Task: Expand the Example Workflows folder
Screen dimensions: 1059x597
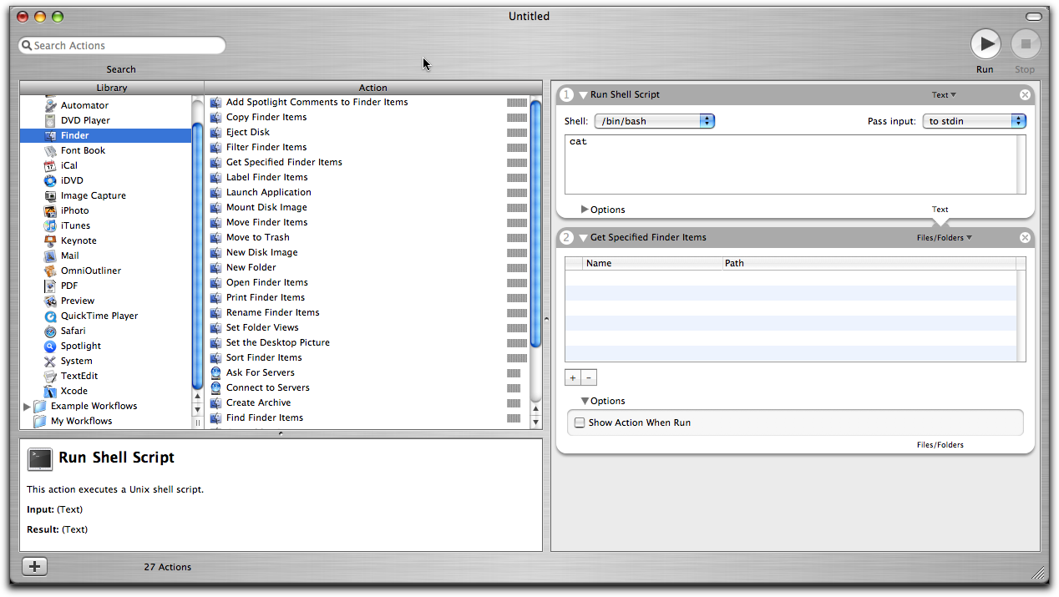Action: [x=27, y=407]
